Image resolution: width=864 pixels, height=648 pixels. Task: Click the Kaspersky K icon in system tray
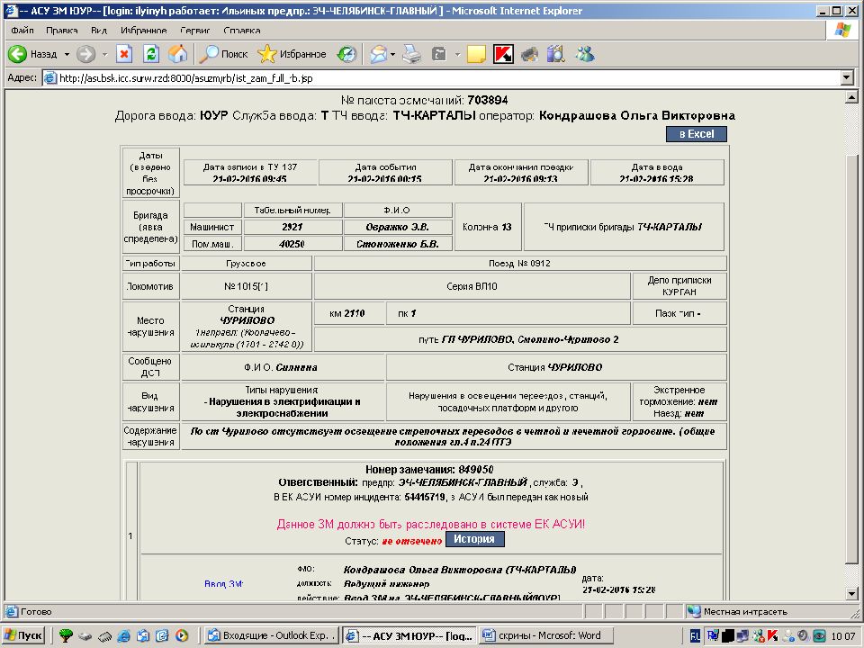pos(772,636)
